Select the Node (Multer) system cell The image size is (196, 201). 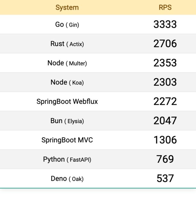67,63
